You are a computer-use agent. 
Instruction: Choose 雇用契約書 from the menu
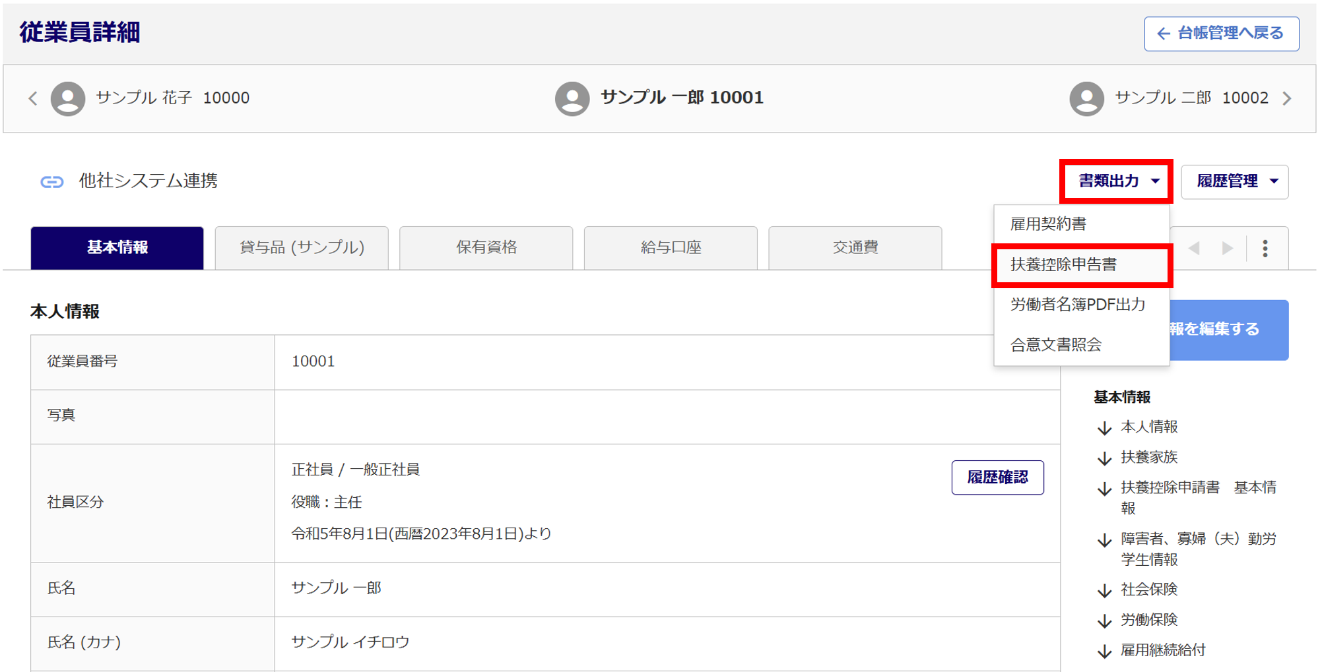click(x=1048, y=224)
